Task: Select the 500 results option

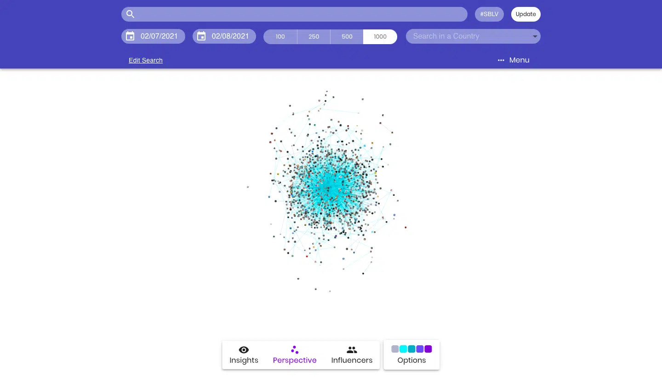Action: (347, 37)
